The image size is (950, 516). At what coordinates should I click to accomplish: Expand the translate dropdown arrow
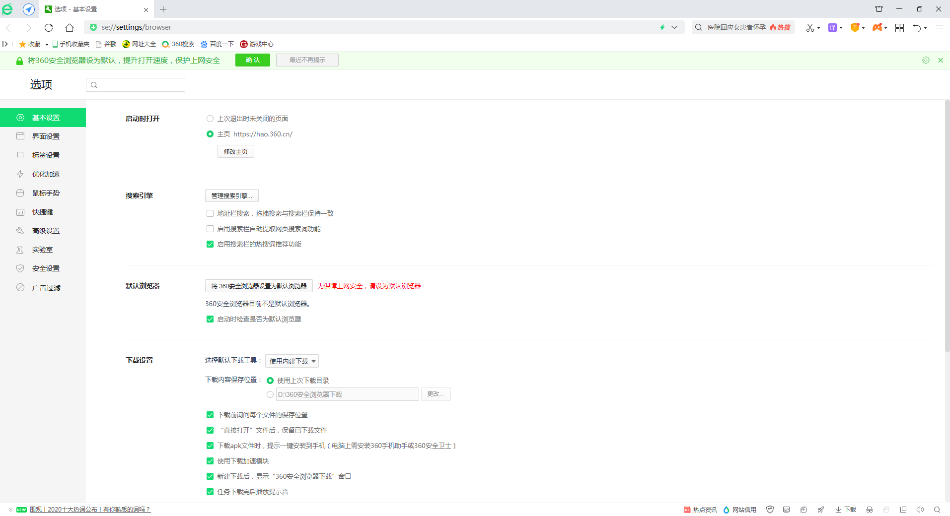(x=841, y=28)
